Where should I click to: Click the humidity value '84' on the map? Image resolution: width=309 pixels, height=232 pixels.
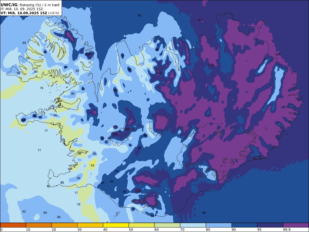[x=36, y=72]
